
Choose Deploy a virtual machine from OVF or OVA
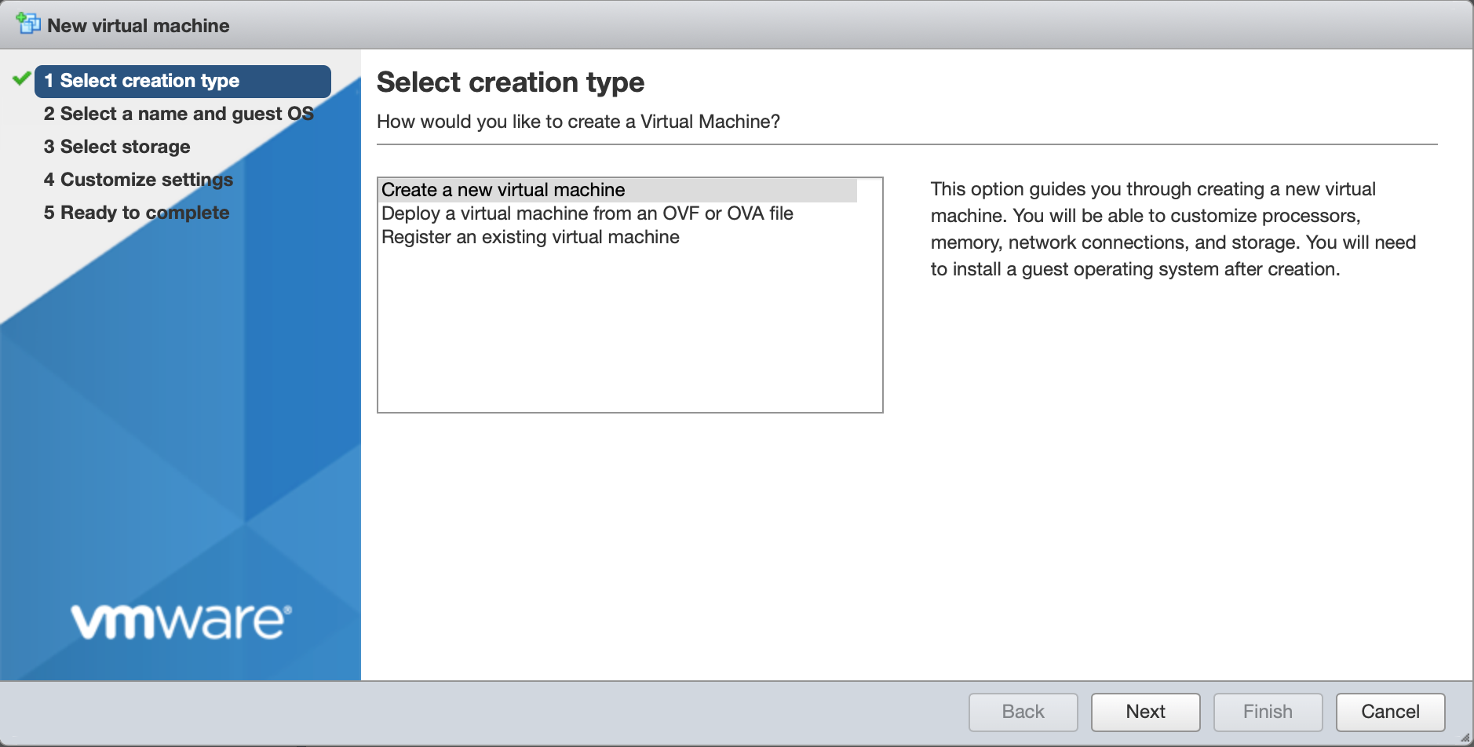pos(587,213)
